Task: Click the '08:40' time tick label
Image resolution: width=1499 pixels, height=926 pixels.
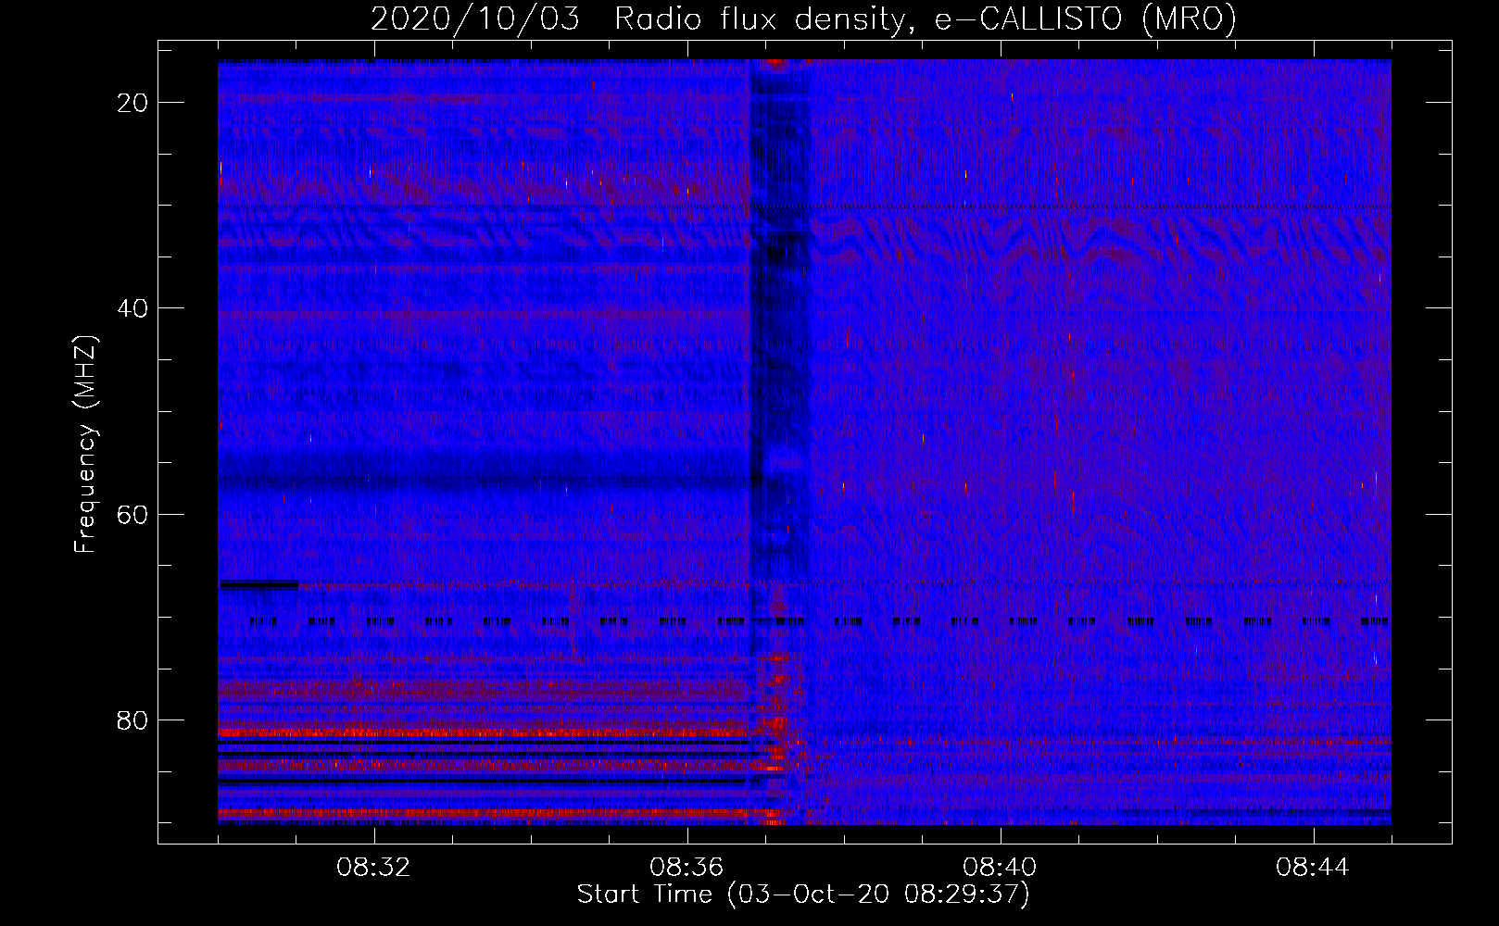Action: point(1000,868)
